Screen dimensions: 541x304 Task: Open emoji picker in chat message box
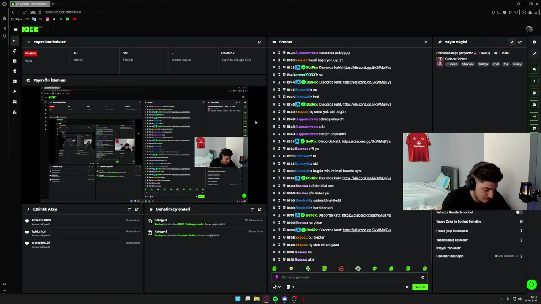(x=423, y=277)
